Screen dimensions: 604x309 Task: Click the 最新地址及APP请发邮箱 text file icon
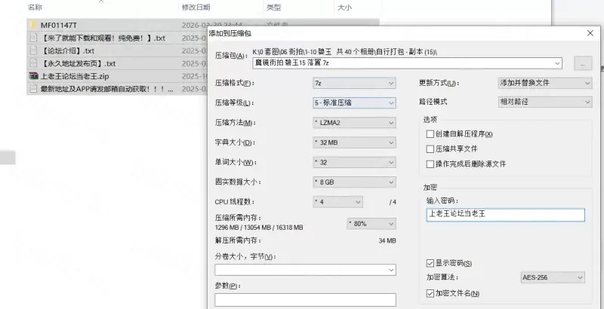pyautogui.click(x=33, y=89)
